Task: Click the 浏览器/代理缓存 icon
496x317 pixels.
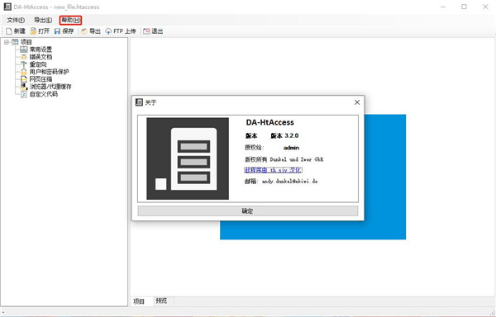Action: point(24,87)
